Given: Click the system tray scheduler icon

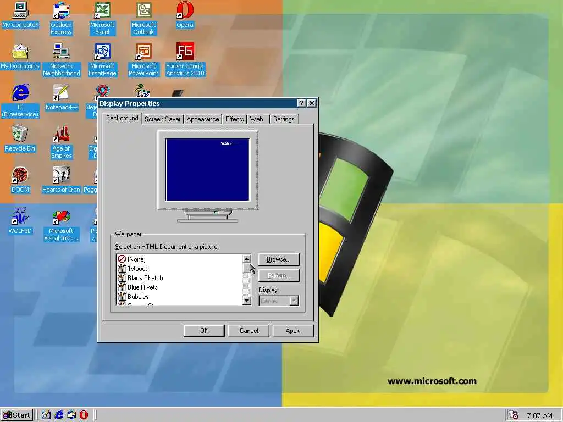Looking at the screenshot, I should [x=514, y=415].
